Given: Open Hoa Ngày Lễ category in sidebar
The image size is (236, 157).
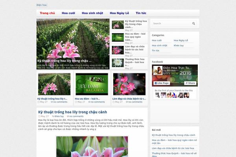Looking at the screenshot, I should click(x=181, y=40).
